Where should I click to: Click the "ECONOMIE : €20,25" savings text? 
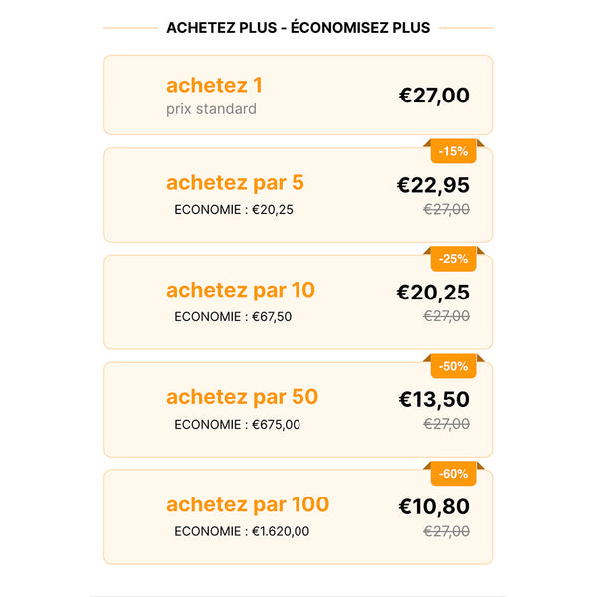234,209
